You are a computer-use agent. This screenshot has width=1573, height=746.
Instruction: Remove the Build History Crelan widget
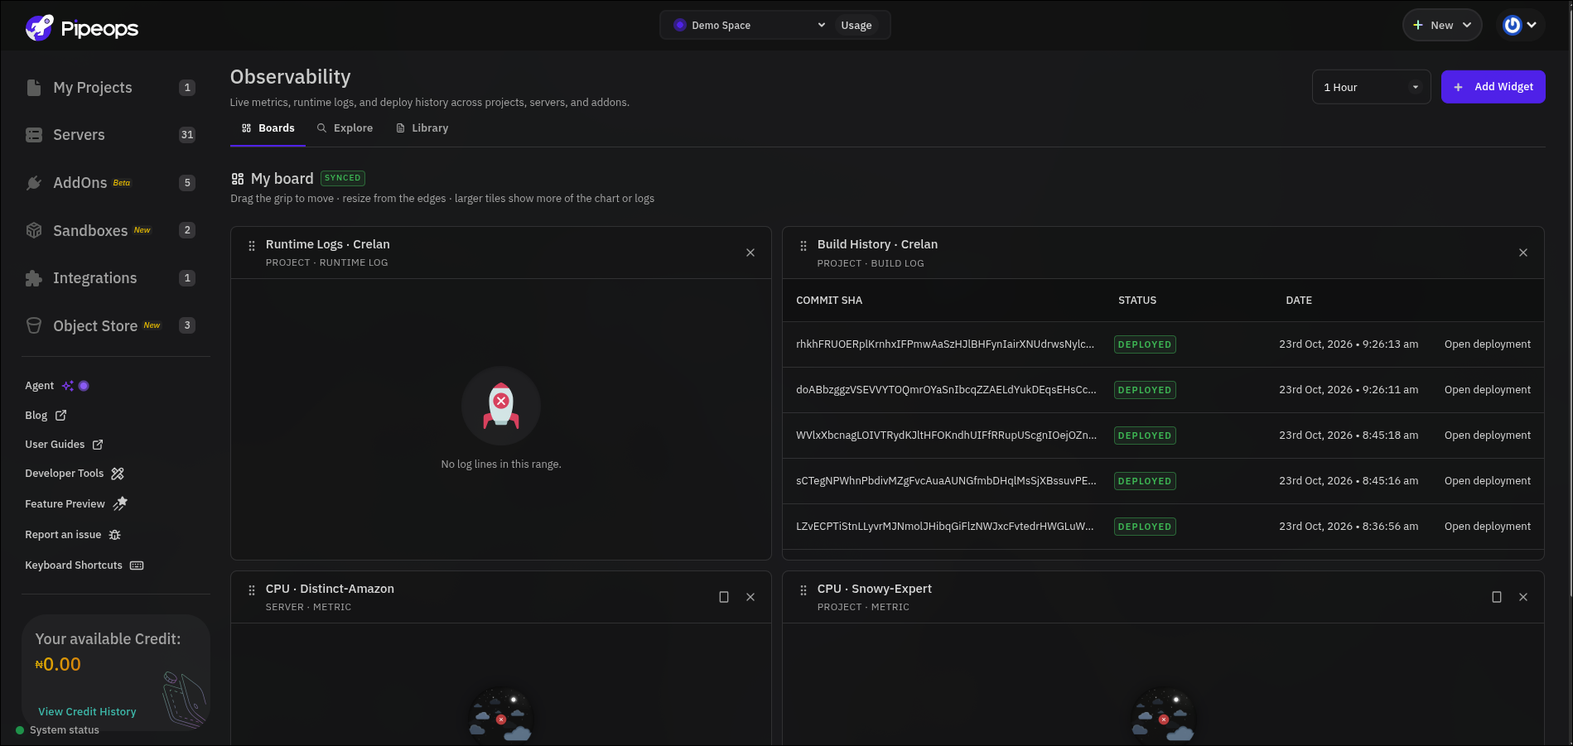tap(1523, 253)
